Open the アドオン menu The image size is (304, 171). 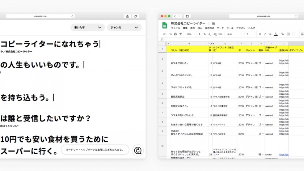(241, 28)
